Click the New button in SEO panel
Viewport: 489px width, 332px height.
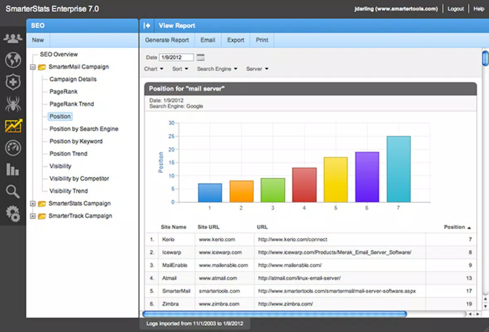click(38, 40)
